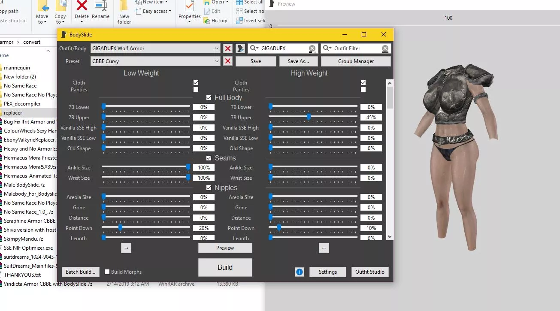560x311 pixels.
Task: Copy high weight values to low with left arrow
Action: [324, 248]
